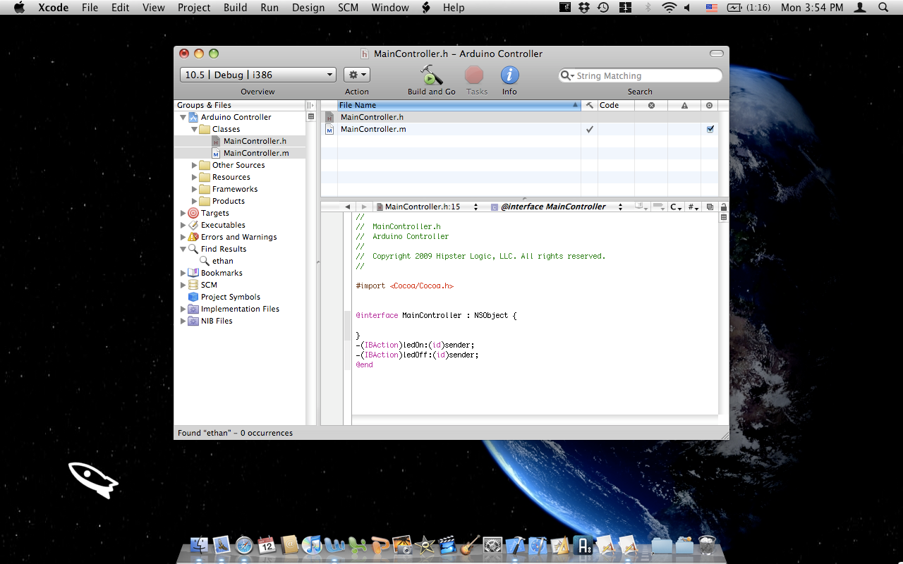Click the String Matching search field

(641, 75)
